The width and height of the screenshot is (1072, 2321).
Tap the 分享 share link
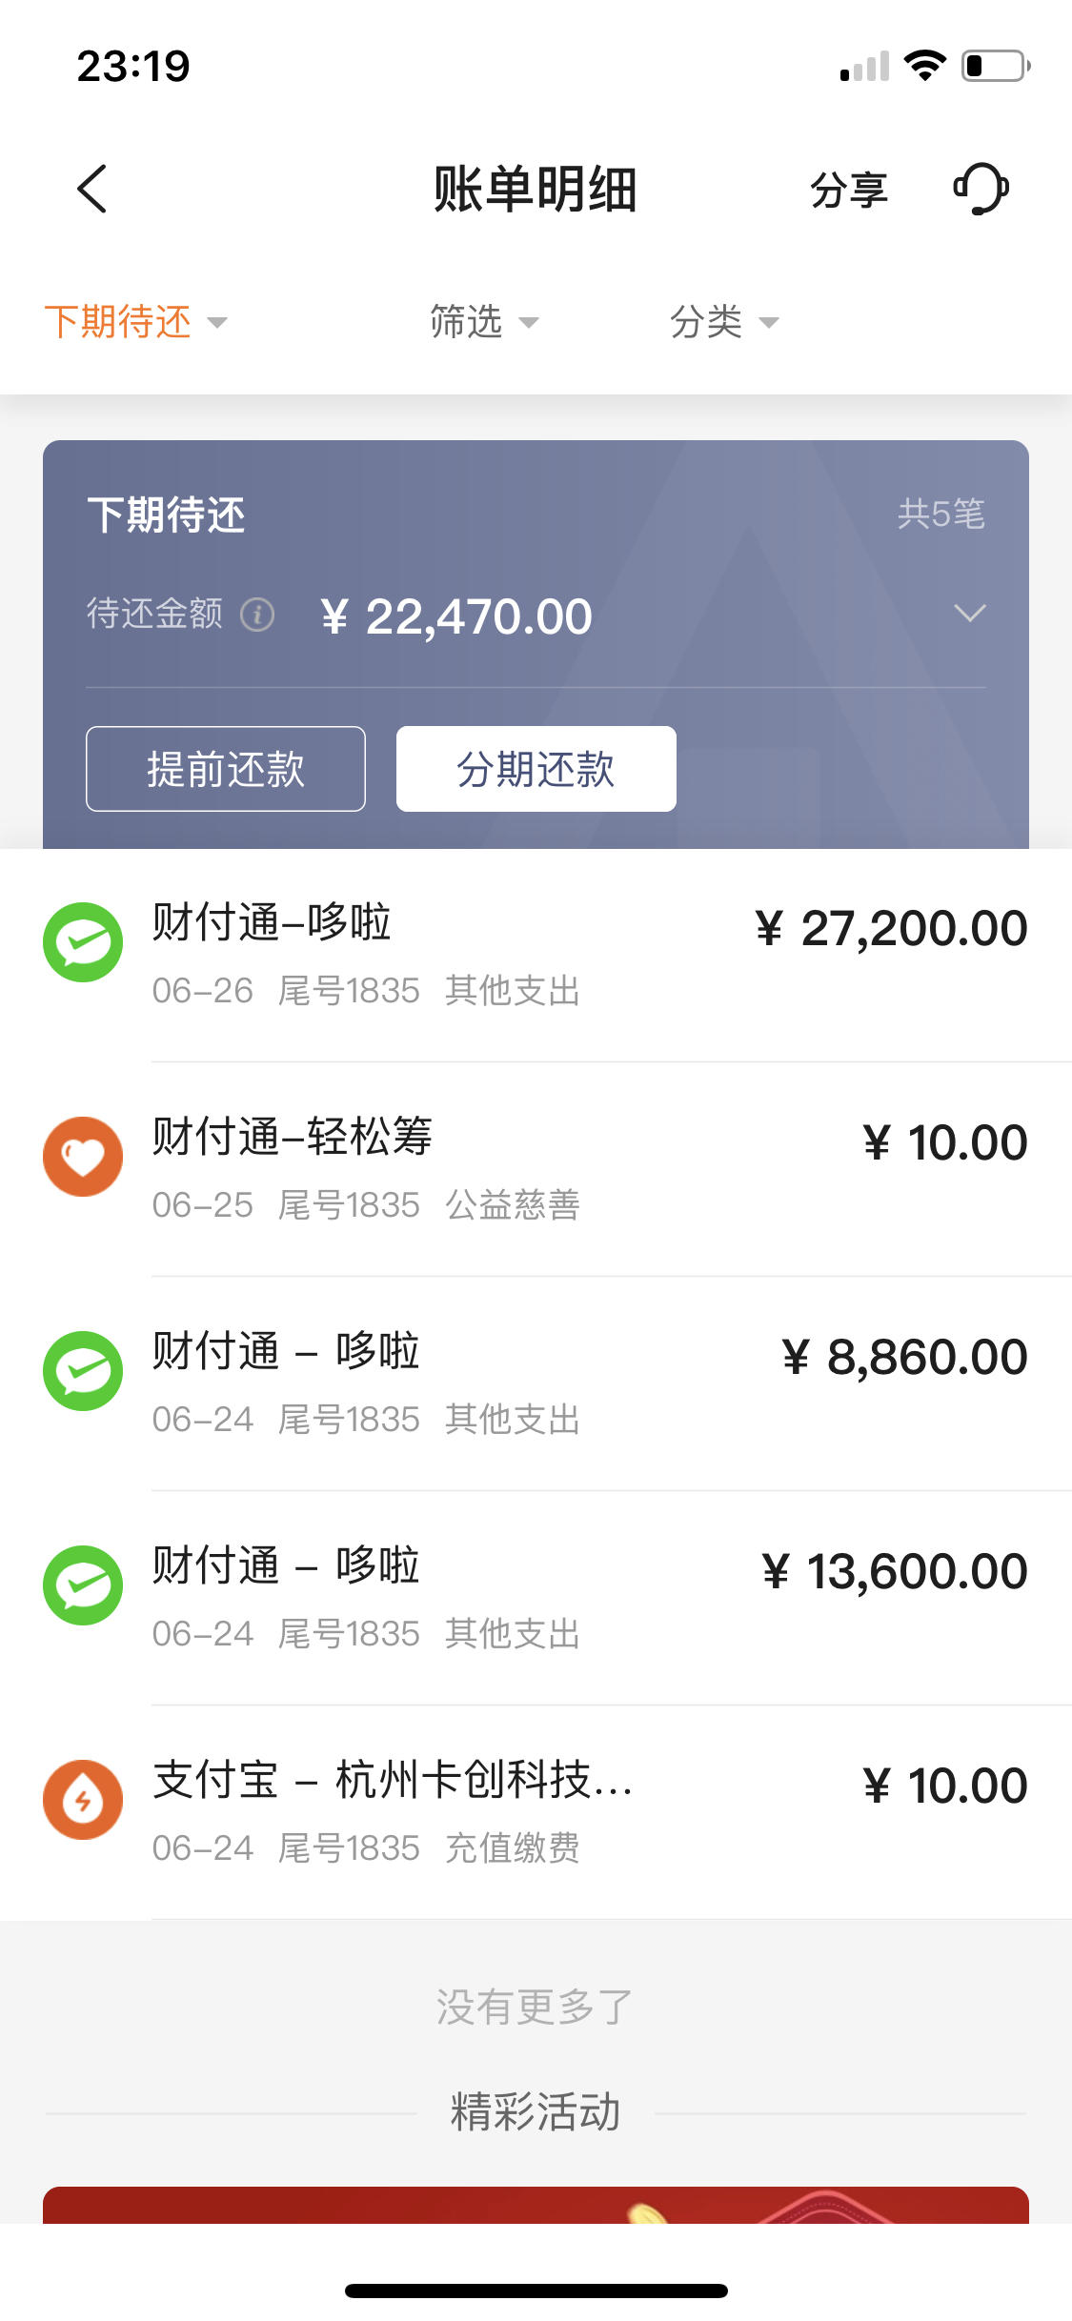click(848, 190)
